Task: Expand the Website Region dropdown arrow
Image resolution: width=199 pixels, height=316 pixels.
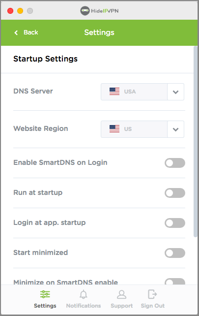Action: coord(175,129)
